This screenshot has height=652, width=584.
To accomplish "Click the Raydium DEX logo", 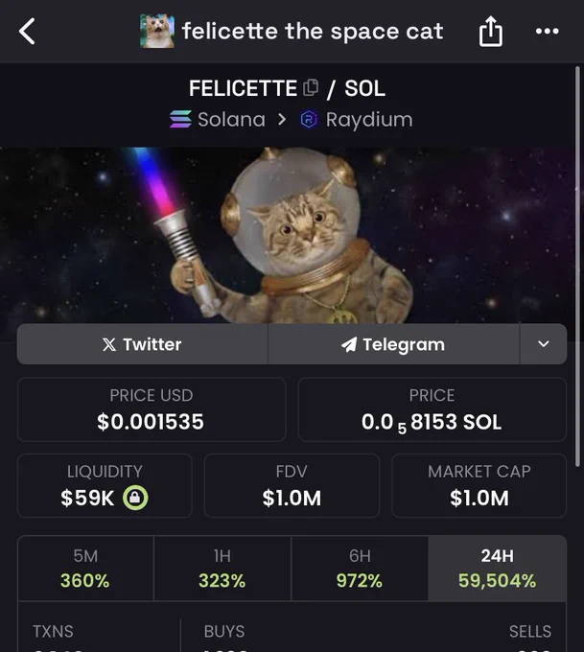I will 309,119.
